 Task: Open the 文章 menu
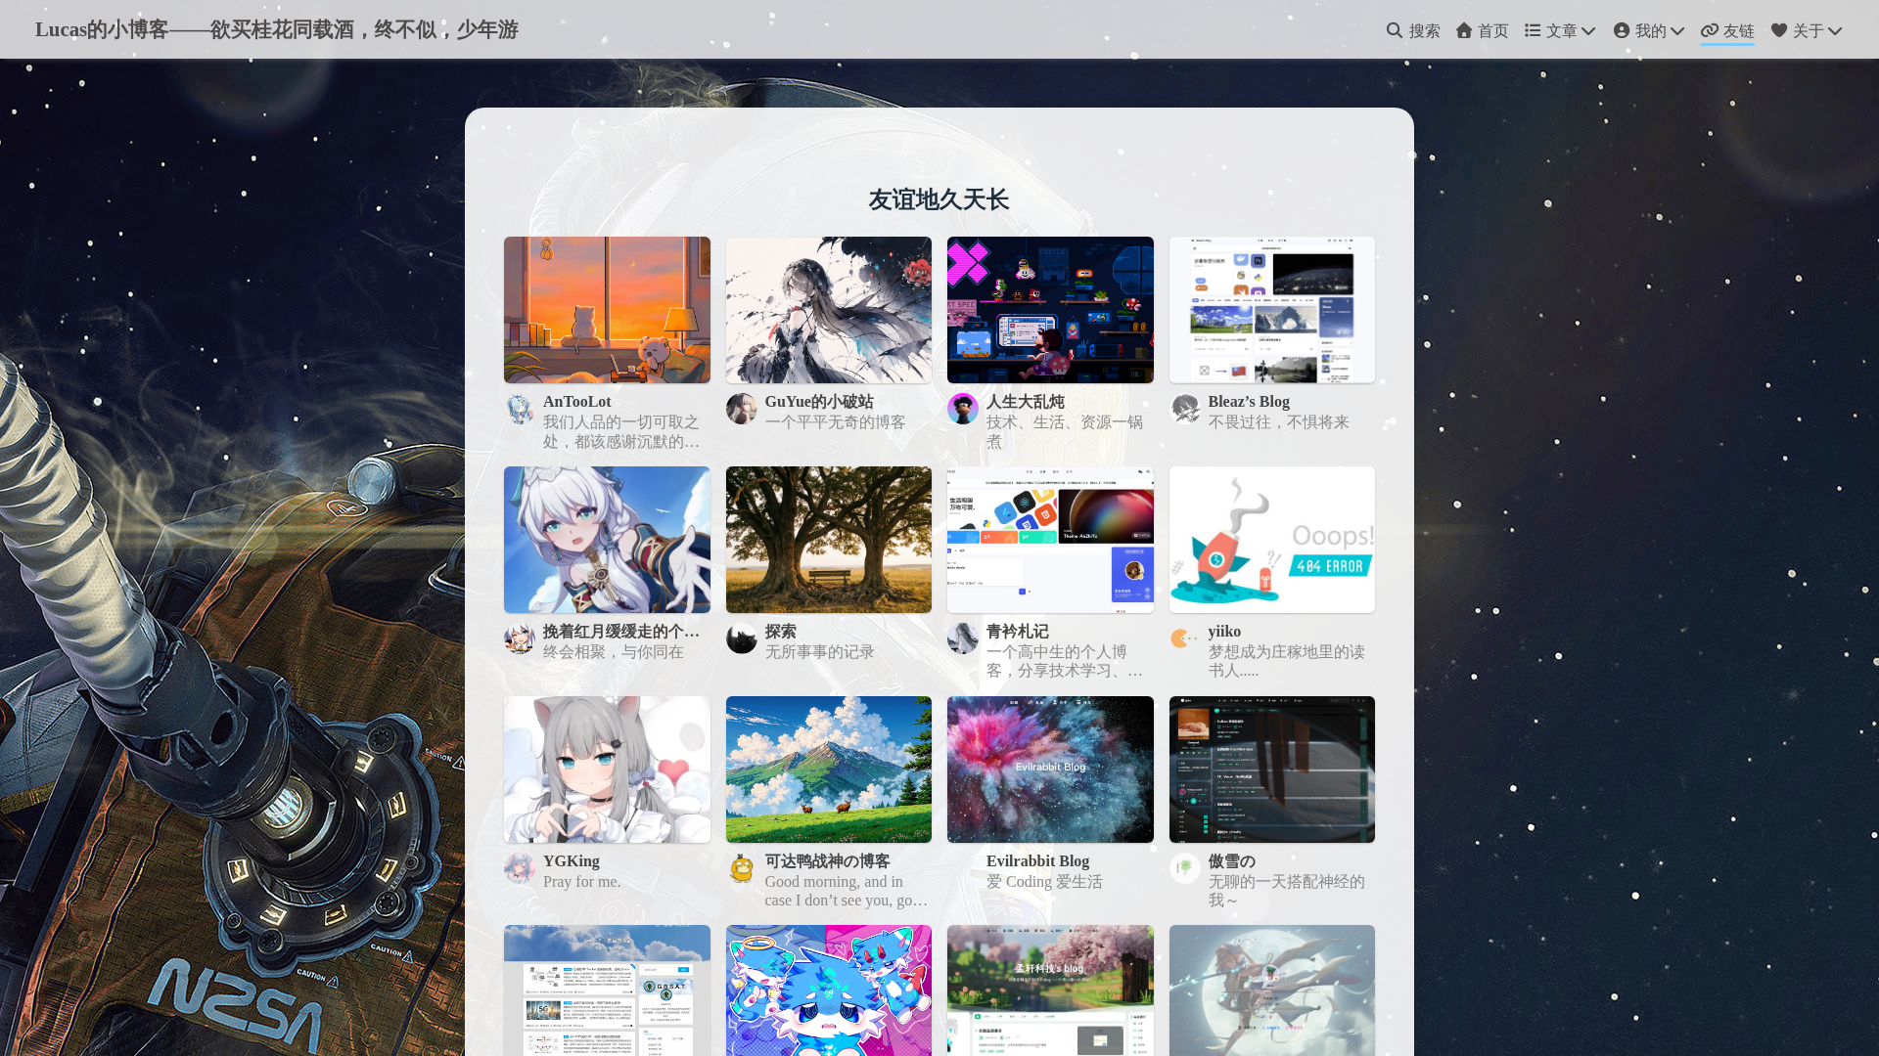coord(1561,30)
